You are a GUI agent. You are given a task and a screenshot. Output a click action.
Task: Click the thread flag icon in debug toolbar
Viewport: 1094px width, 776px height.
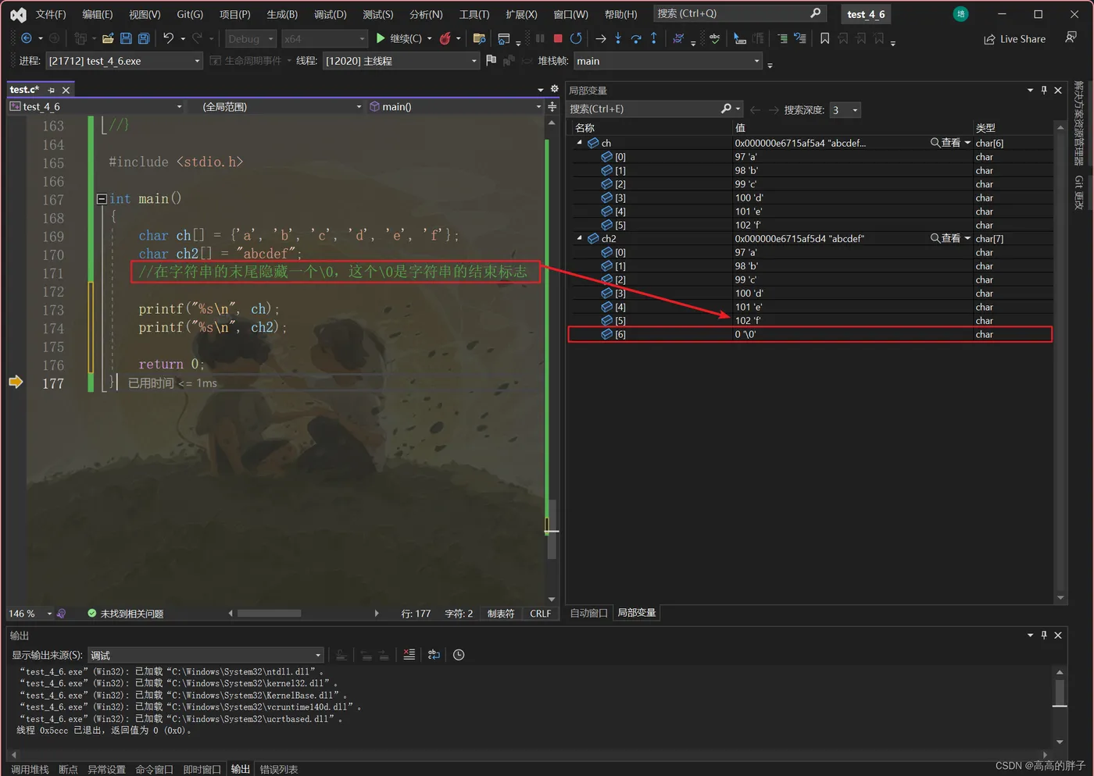491,60
